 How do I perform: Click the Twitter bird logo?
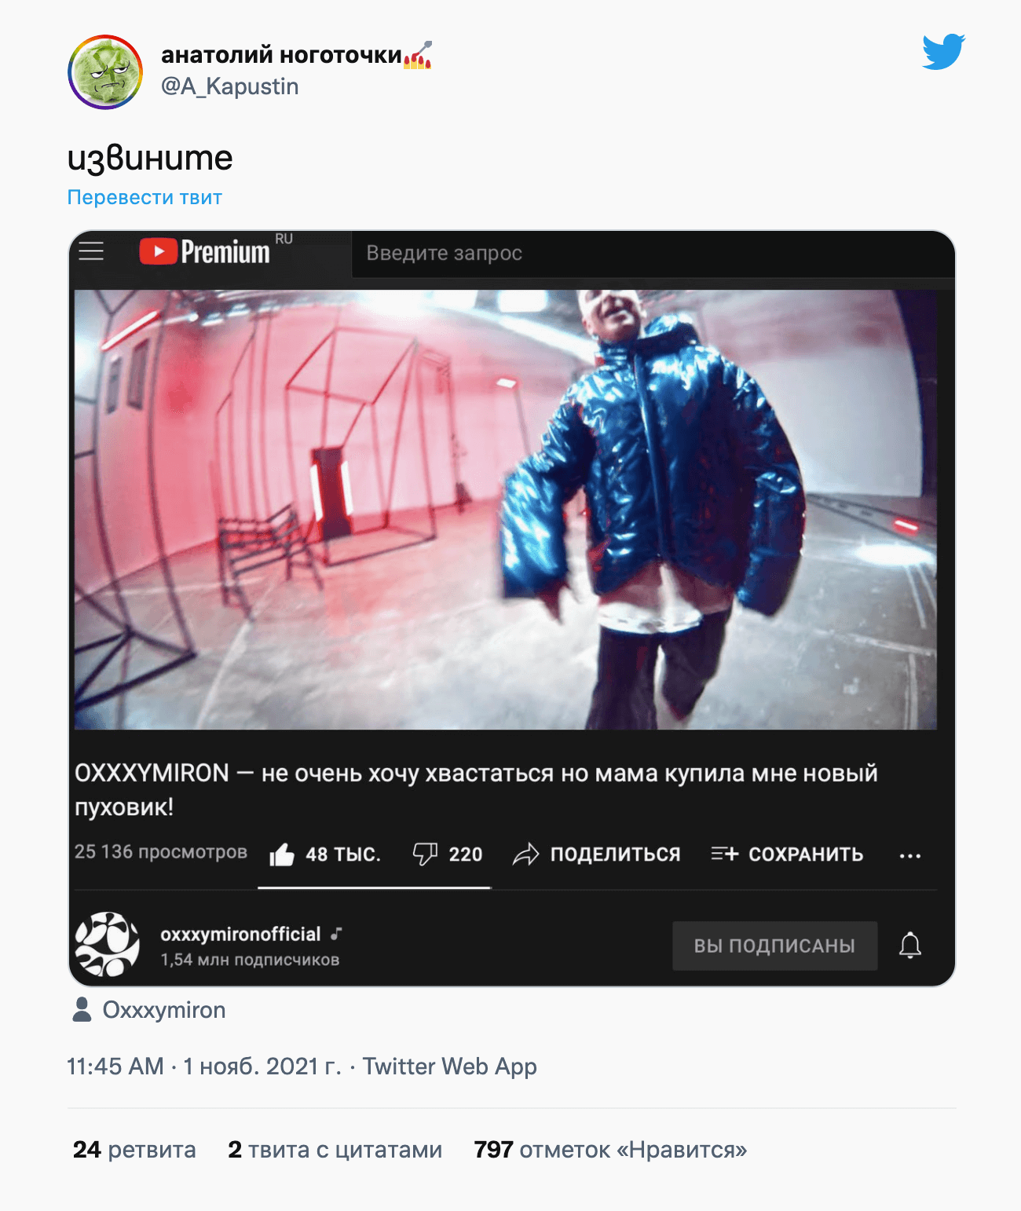[943, 52]
